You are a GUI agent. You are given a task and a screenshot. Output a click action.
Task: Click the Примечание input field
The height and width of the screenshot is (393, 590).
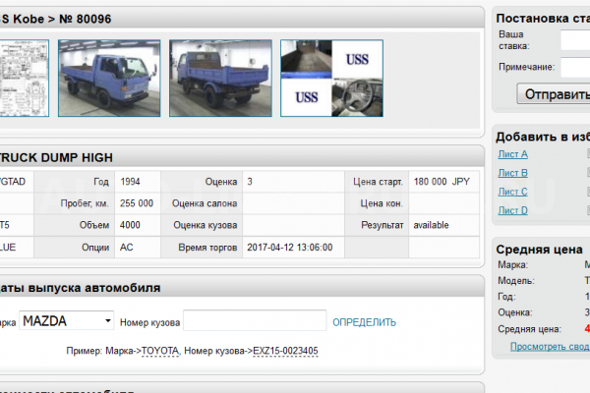coord(575,68)
